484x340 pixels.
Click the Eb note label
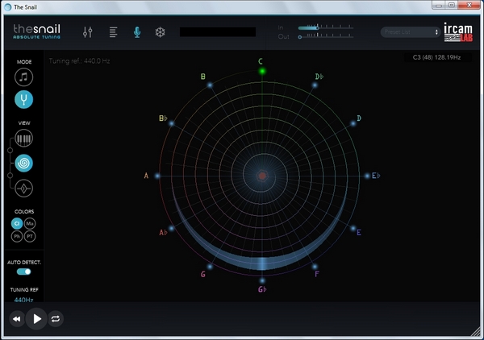click(x=376, y=176)
